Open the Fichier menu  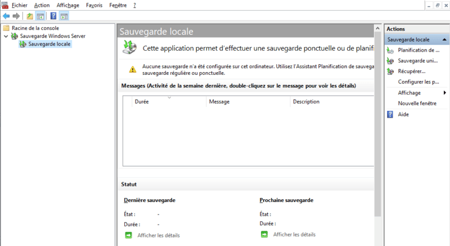point(20,5)
